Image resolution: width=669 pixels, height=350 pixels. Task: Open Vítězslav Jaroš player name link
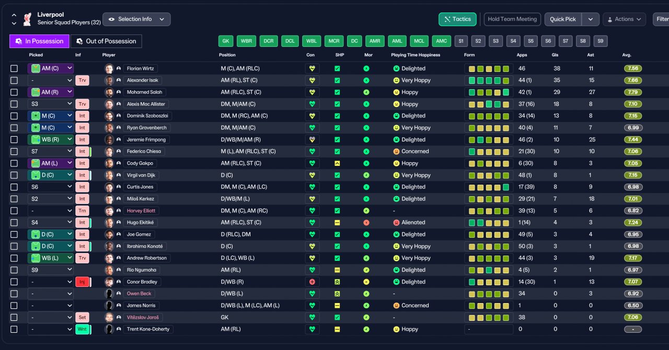[x=143, y=317]
